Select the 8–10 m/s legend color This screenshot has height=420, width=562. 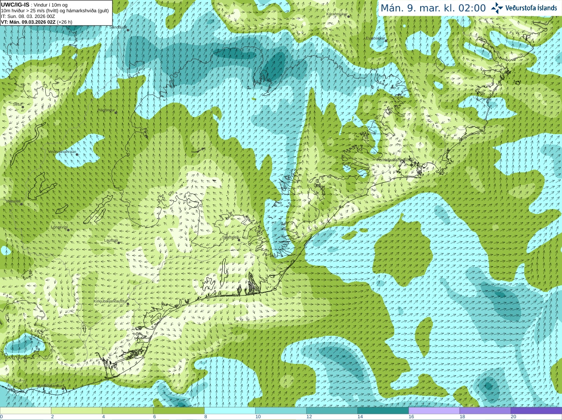(230, 411)
